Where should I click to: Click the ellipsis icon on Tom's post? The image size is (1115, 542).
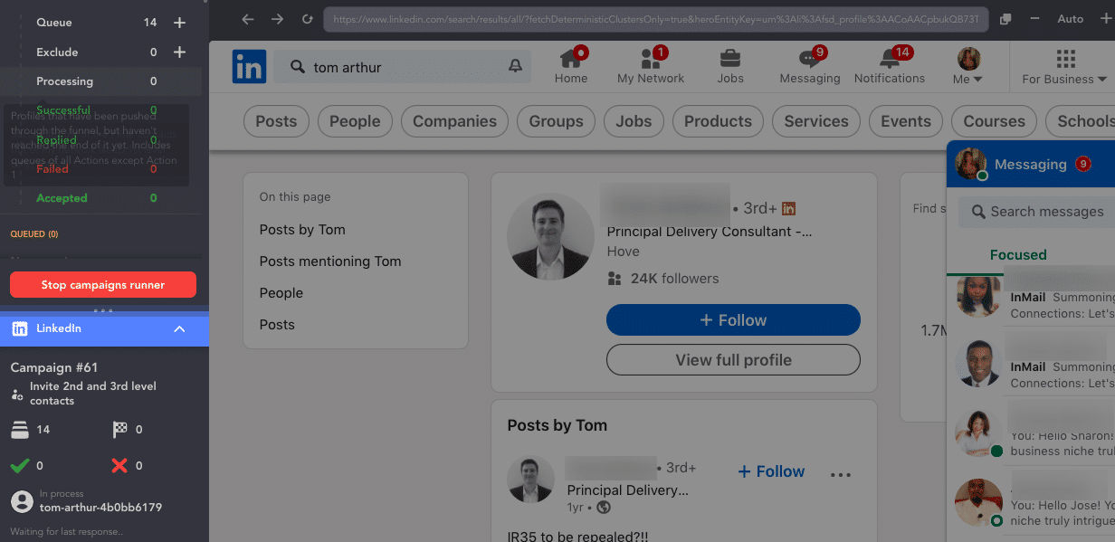pyautogui.click(x=840, y=472)
